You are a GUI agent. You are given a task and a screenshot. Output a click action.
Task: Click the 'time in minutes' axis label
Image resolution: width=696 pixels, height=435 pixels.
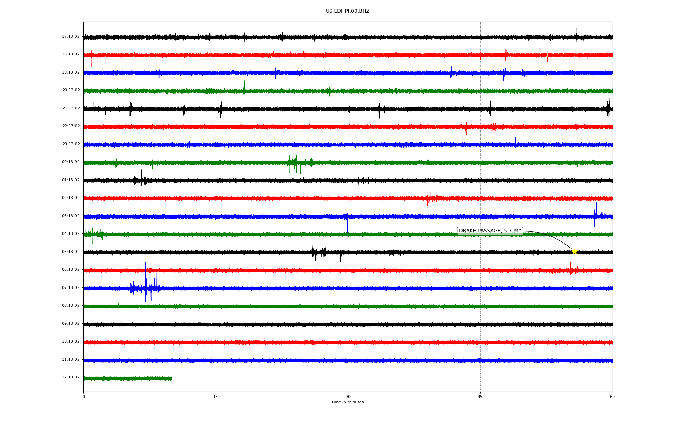[348, 402]
